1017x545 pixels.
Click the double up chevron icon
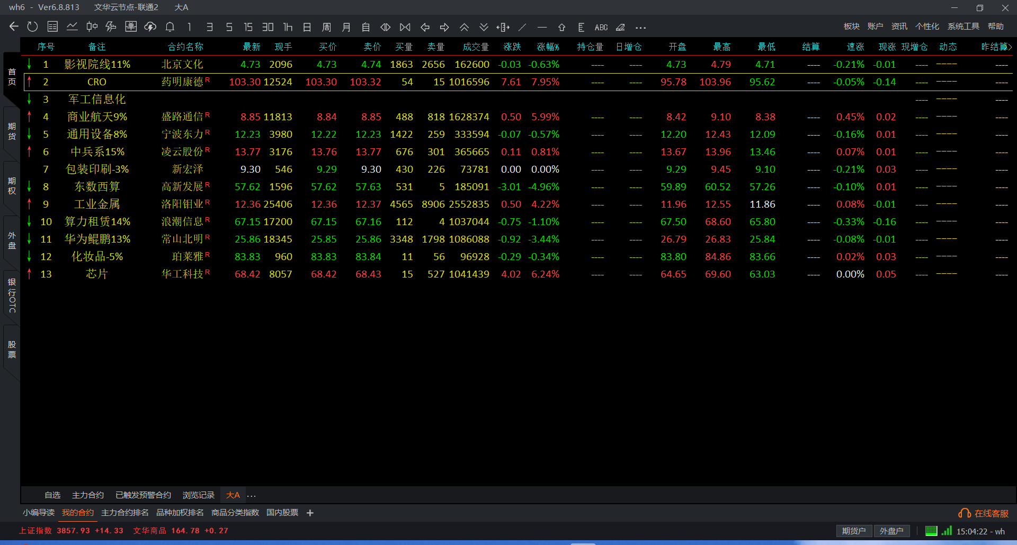tap(464, 27)
